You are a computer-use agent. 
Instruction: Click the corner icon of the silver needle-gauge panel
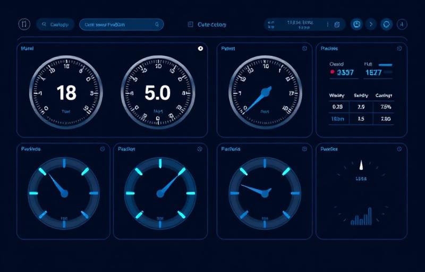304,48
